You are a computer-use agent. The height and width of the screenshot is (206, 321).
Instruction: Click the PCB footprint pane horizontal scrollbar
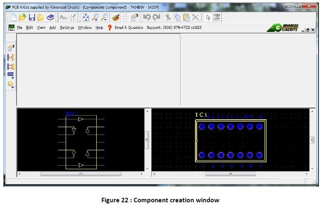click(231, 174)
